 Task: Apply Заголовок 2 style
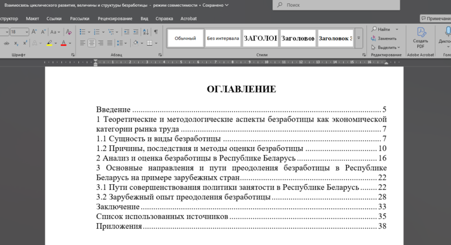[x=298, y=38]
